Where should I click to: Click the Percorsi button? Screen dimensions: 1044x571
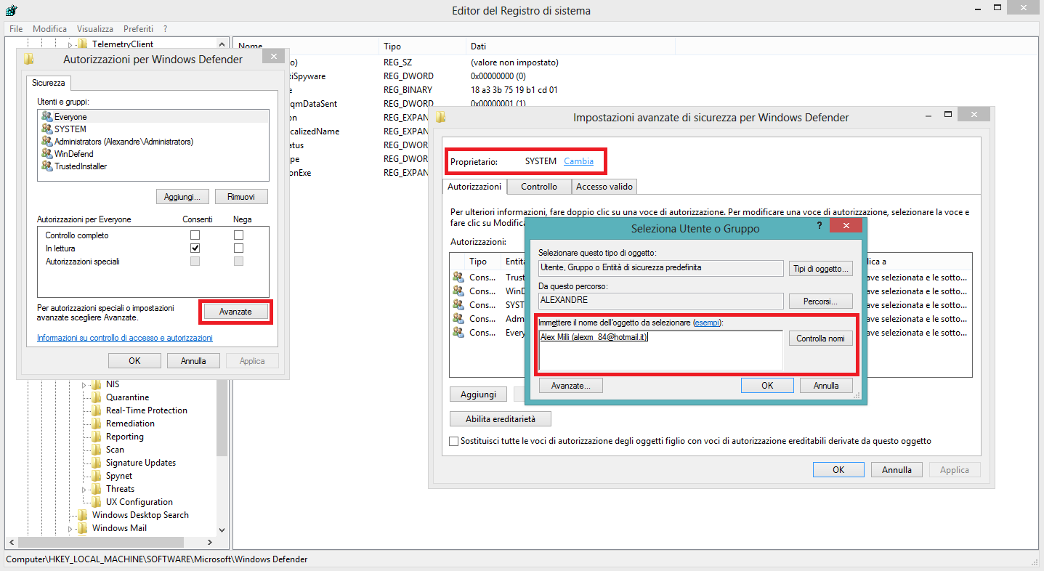click(x=820, y=301)
